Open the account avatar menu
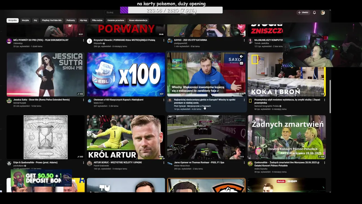The image size is (362, 204). (x=323, y=12)
